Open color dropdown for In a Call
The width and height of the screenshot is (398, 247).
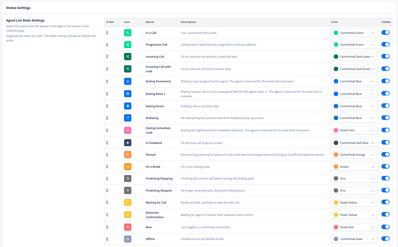coord(354,33)
